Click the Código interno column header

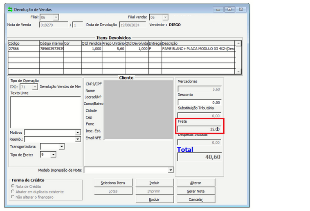[52, 43]
